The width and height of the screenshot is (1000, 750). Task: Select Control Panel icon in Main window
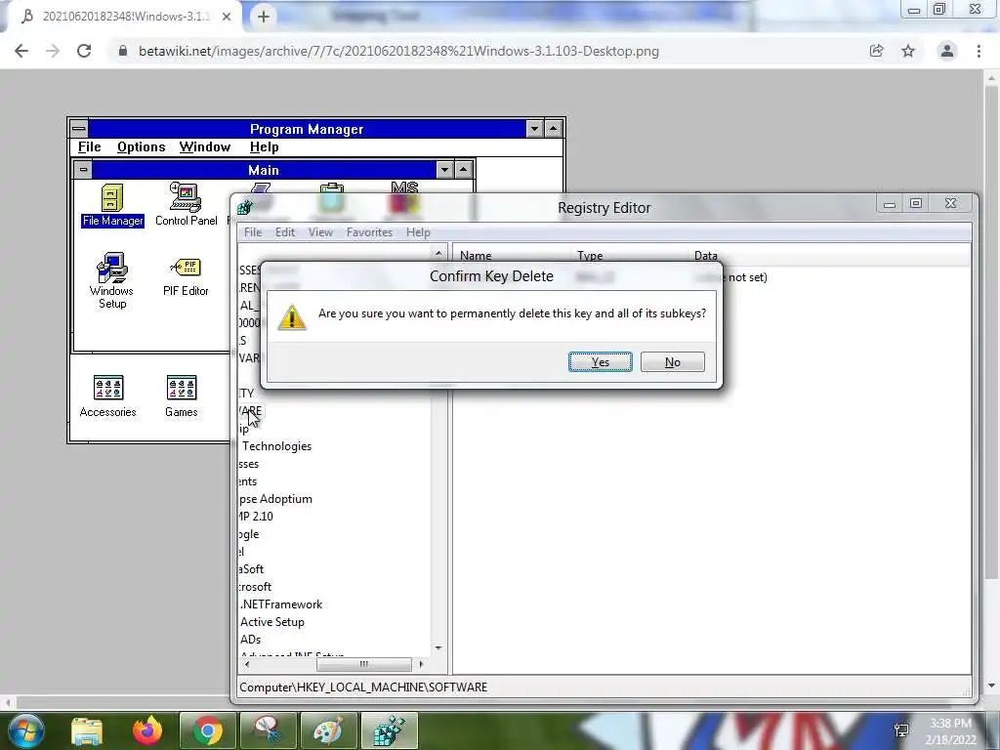[x=186, y=205]
